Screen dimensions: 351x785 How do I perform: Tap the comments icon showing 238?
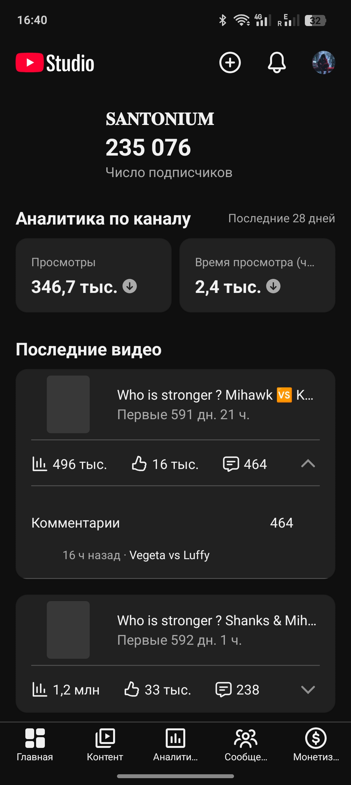click(x=224, y=689)
